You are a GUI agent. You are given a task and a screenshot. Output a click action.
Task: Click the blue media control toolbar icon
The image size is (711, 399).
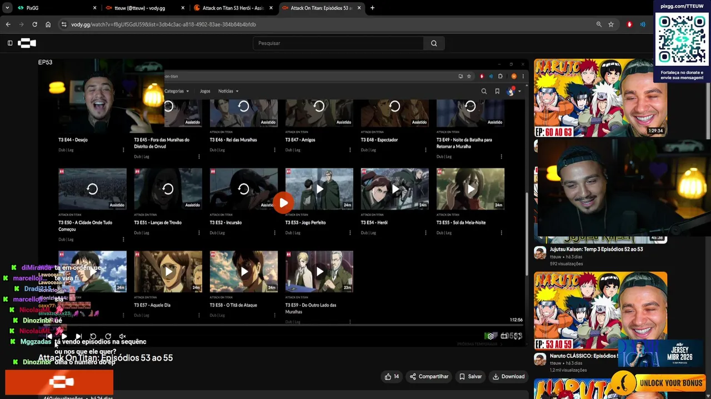click(643, 24)
